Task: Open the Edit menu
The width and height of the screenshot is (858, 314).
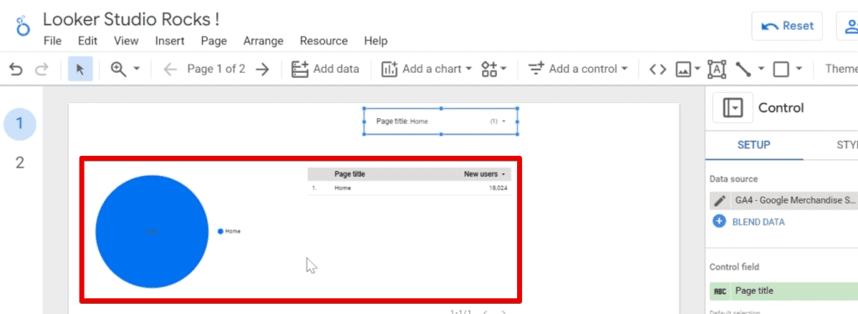Action: click(87, 41)
